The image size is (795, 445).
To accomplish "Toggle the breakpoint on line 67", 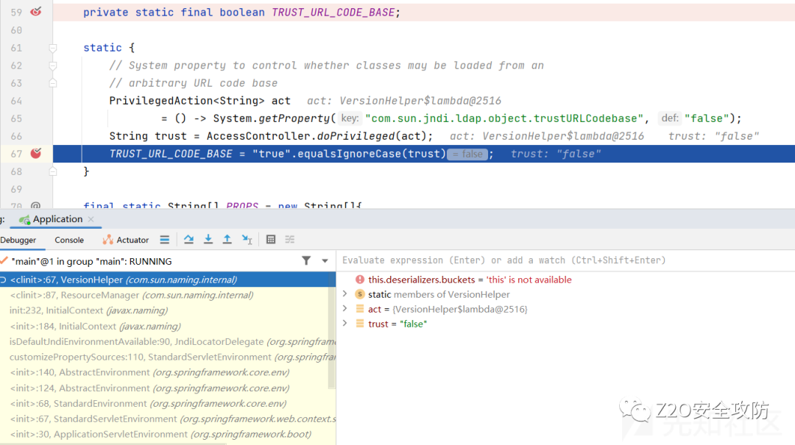I will click(x=35, y=154).
